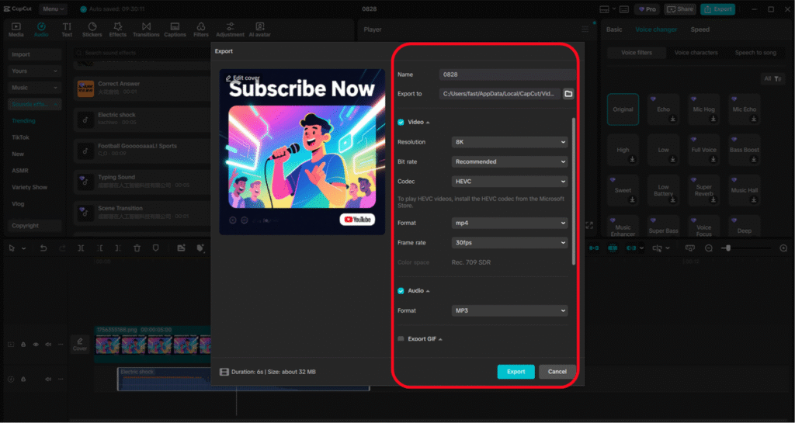Screen dimensions: 795x423
Task: Hide the video track with the eye icon
Action: pos(36,345)
